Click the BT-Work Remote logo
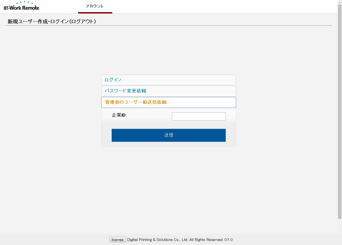 (x=22, y=7)
